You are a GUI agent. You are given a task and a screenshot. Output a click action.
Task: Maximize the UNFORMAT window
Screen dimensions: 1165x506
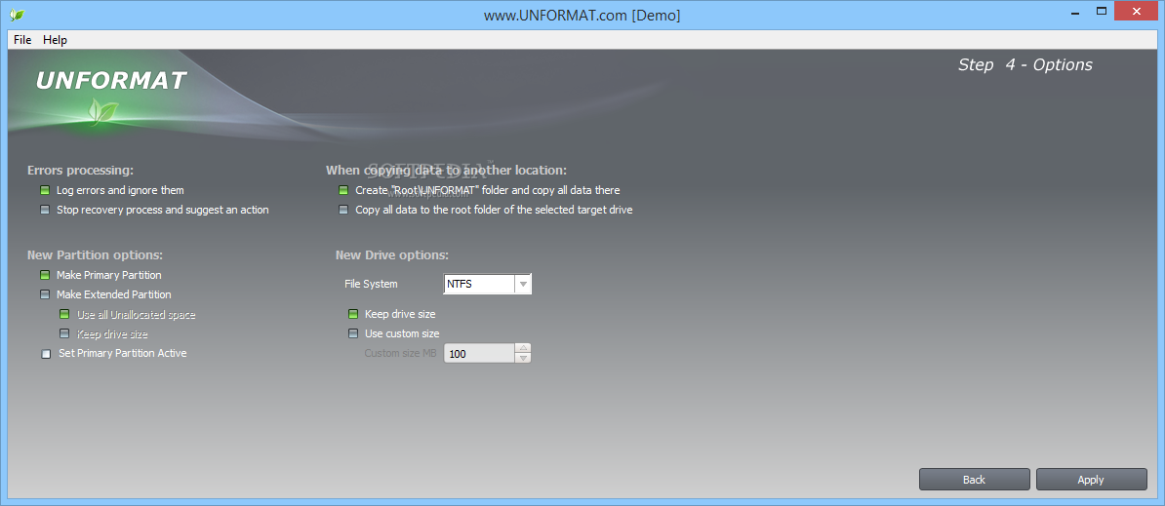[x=1102, y=11]
